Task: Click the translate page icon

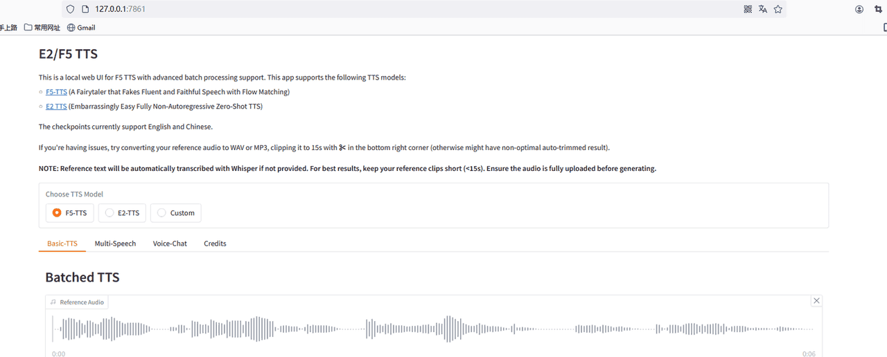Action: pos(763,9)
